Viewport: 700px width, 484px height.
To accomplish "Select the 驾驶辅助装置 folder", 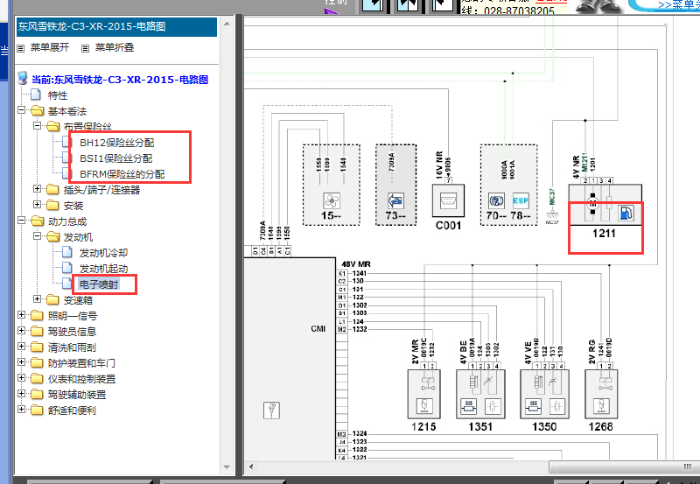I will (77, 395).
